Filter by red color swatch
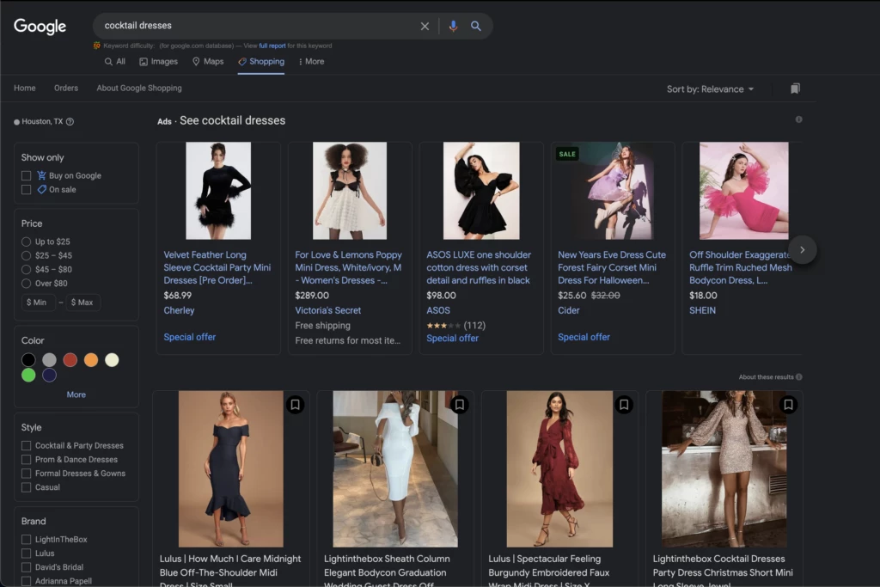 (70, 360)
